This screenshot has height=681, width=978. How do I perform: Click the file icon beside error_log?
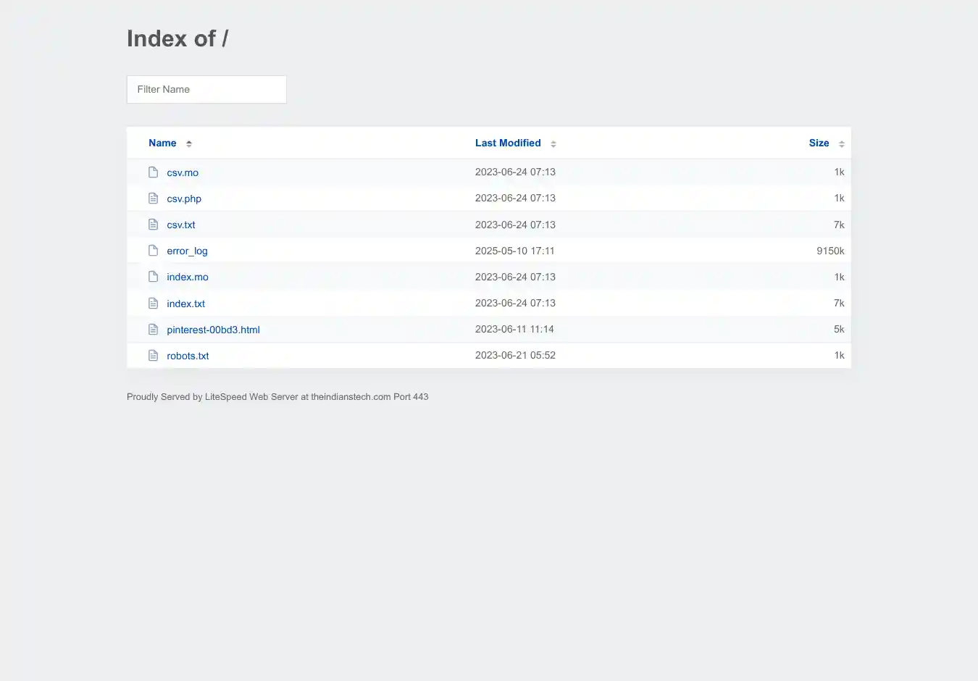click(153, 251)
